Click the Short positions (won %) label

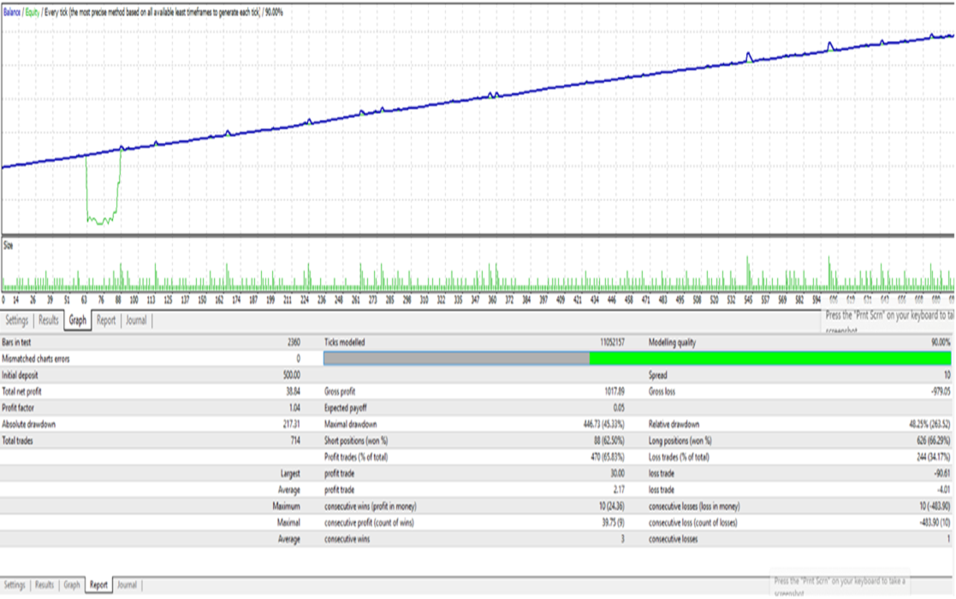[x=356, y=442]
